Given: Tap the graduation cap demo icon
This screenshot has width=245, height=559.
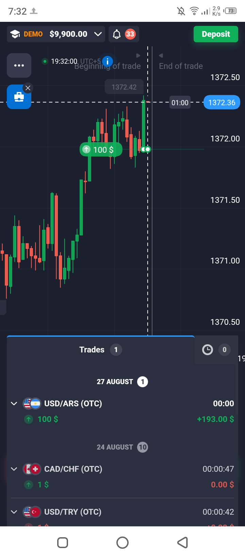Looking at the screenshot, I should (x=15, y=34).
